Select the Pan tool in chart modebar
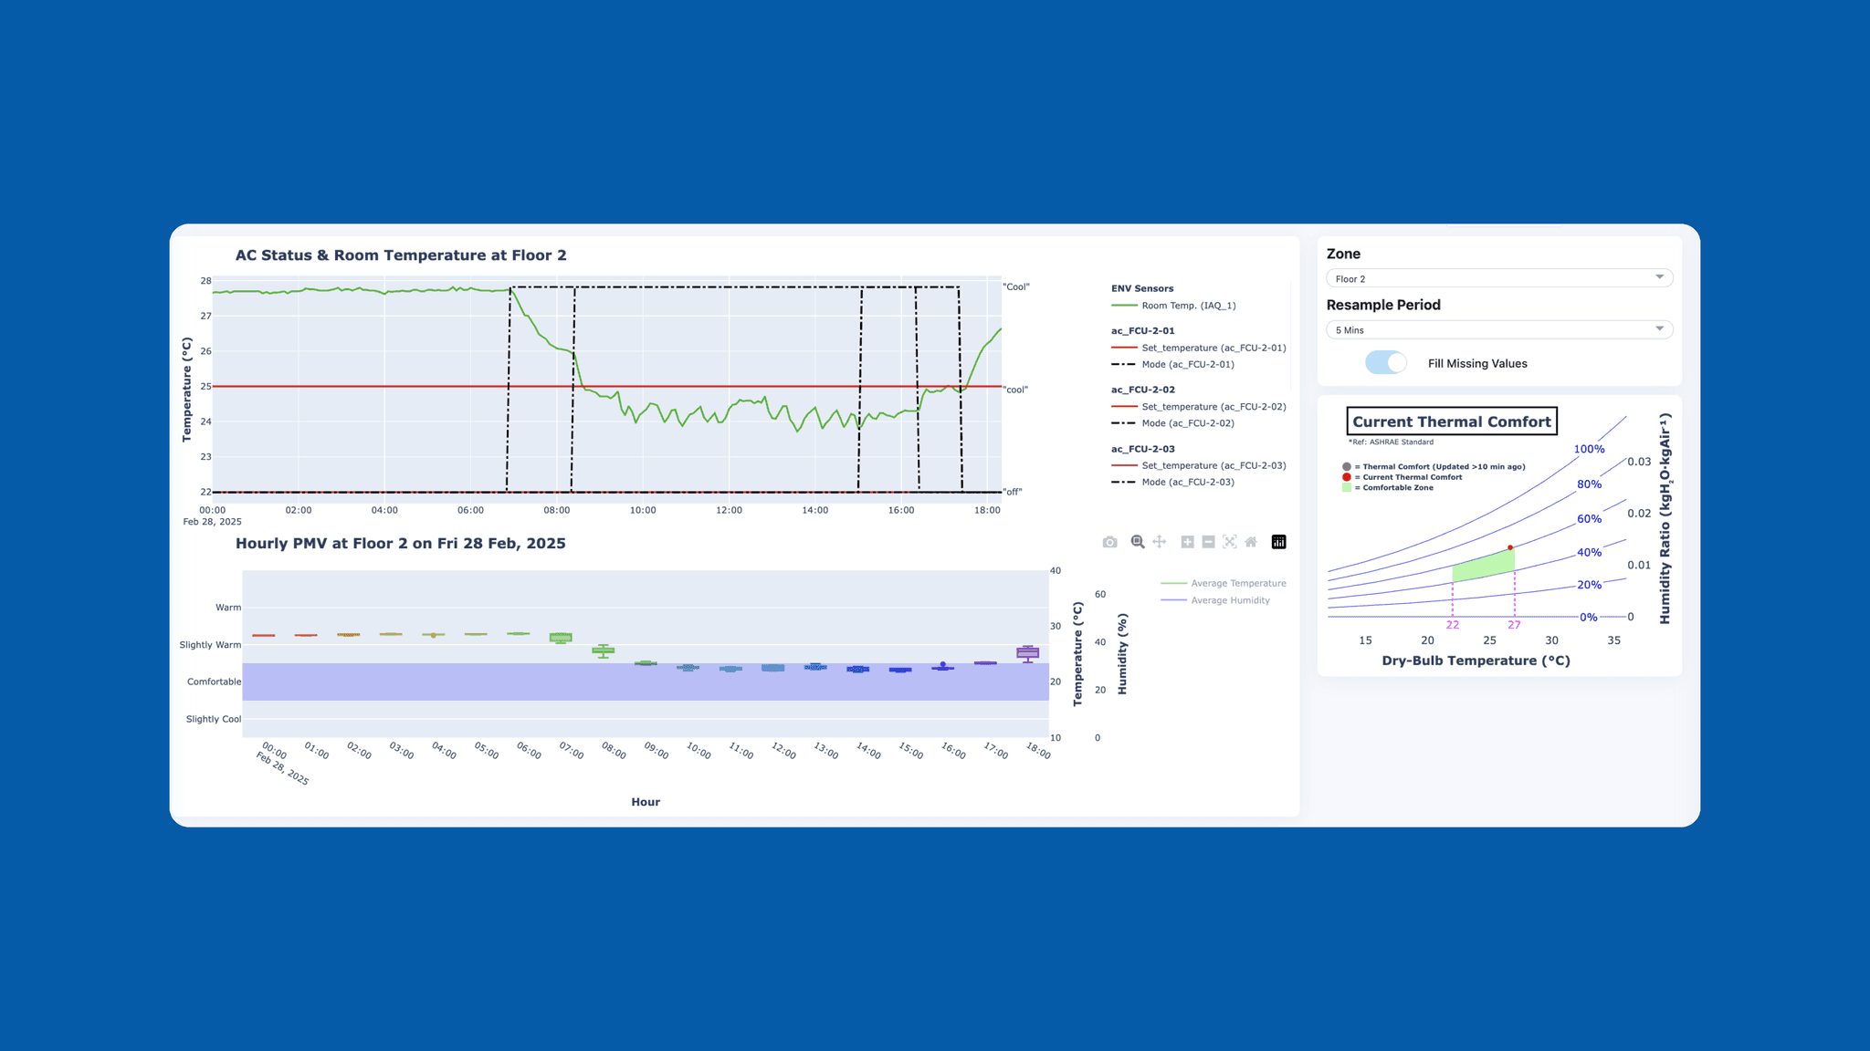Screen dimensions: 1870x1051 point(1159,542)
